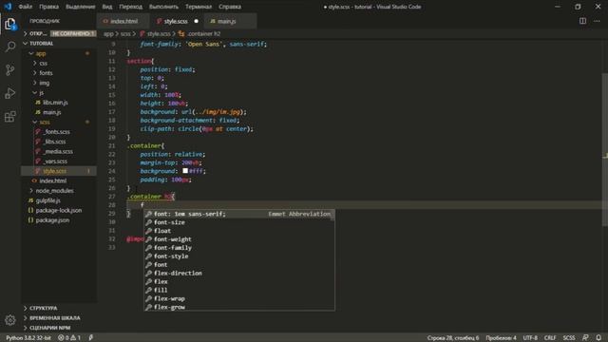Open the Extensions view

10,116
